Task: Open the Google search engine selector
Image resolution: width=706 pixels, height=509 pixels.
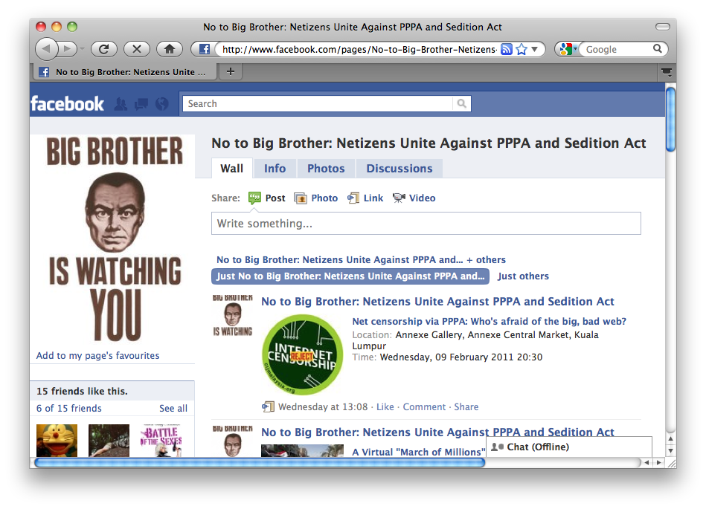Action: pos(568,49)
